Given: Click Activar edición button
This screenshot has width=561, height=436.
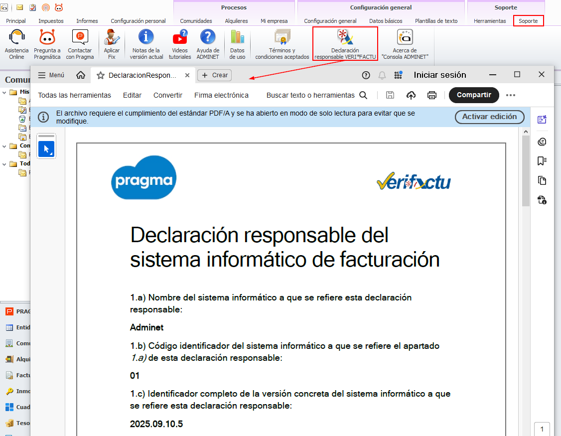Looking at the screenshot, I should pos(489,117).
